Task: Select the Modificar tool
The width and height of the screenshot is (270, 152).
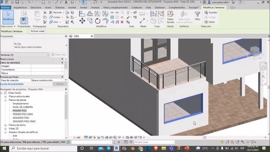Action: [x=8, y=17]
